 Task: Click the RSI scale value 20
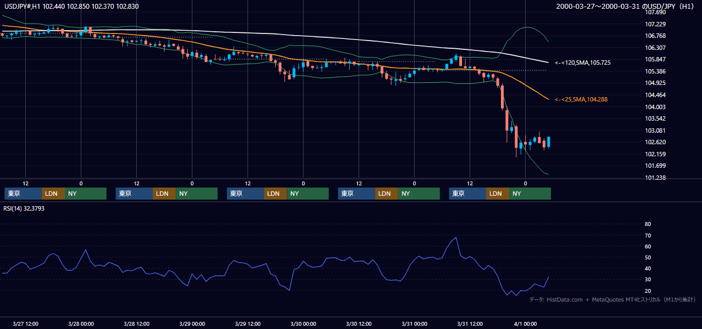[648, 291]
